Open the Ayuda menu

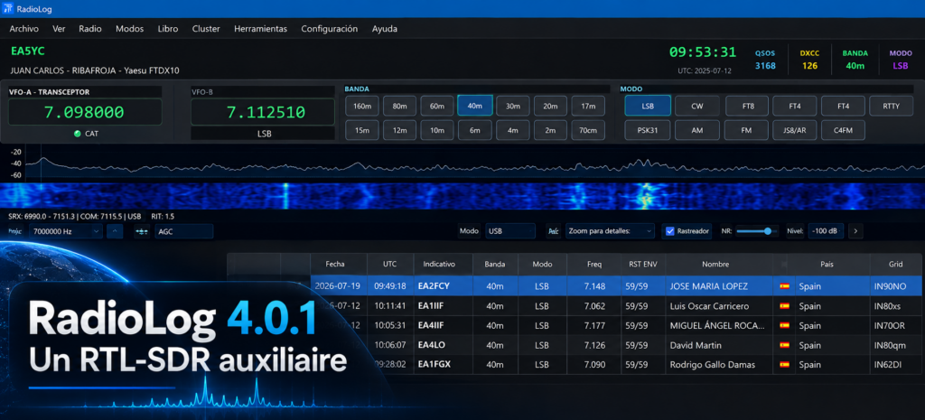tap(385, 28)
